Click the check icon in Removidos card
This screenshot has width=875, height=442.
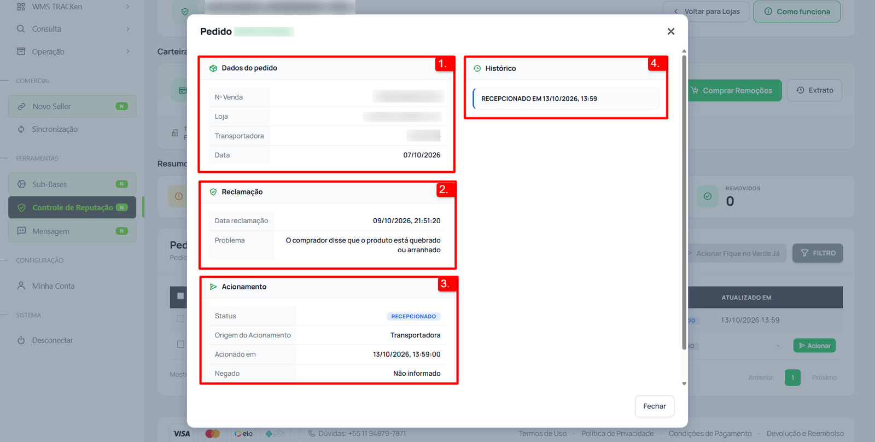pyautogui.click(x=708, y=196)
